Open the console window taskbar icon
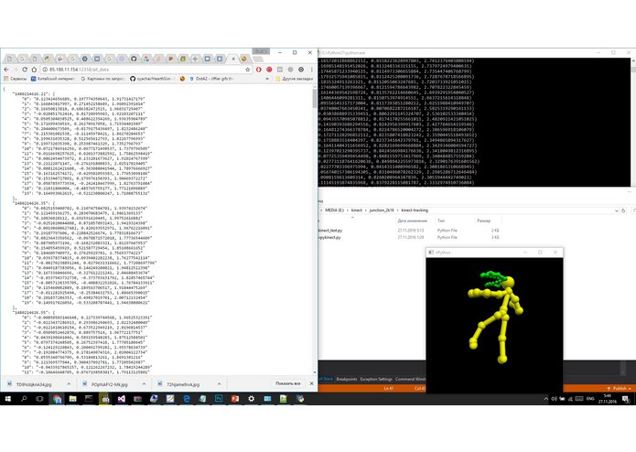 (x=89, y=399)
